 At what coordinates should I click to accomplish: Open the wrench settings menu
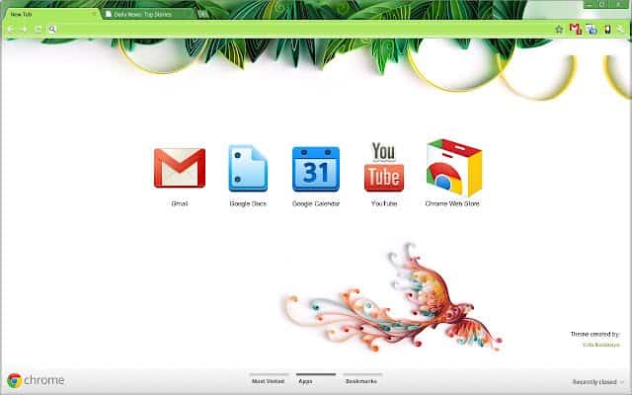coord(621,30)
